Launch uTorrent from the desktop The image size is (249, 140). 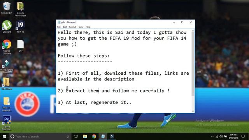tap(7, 27)
